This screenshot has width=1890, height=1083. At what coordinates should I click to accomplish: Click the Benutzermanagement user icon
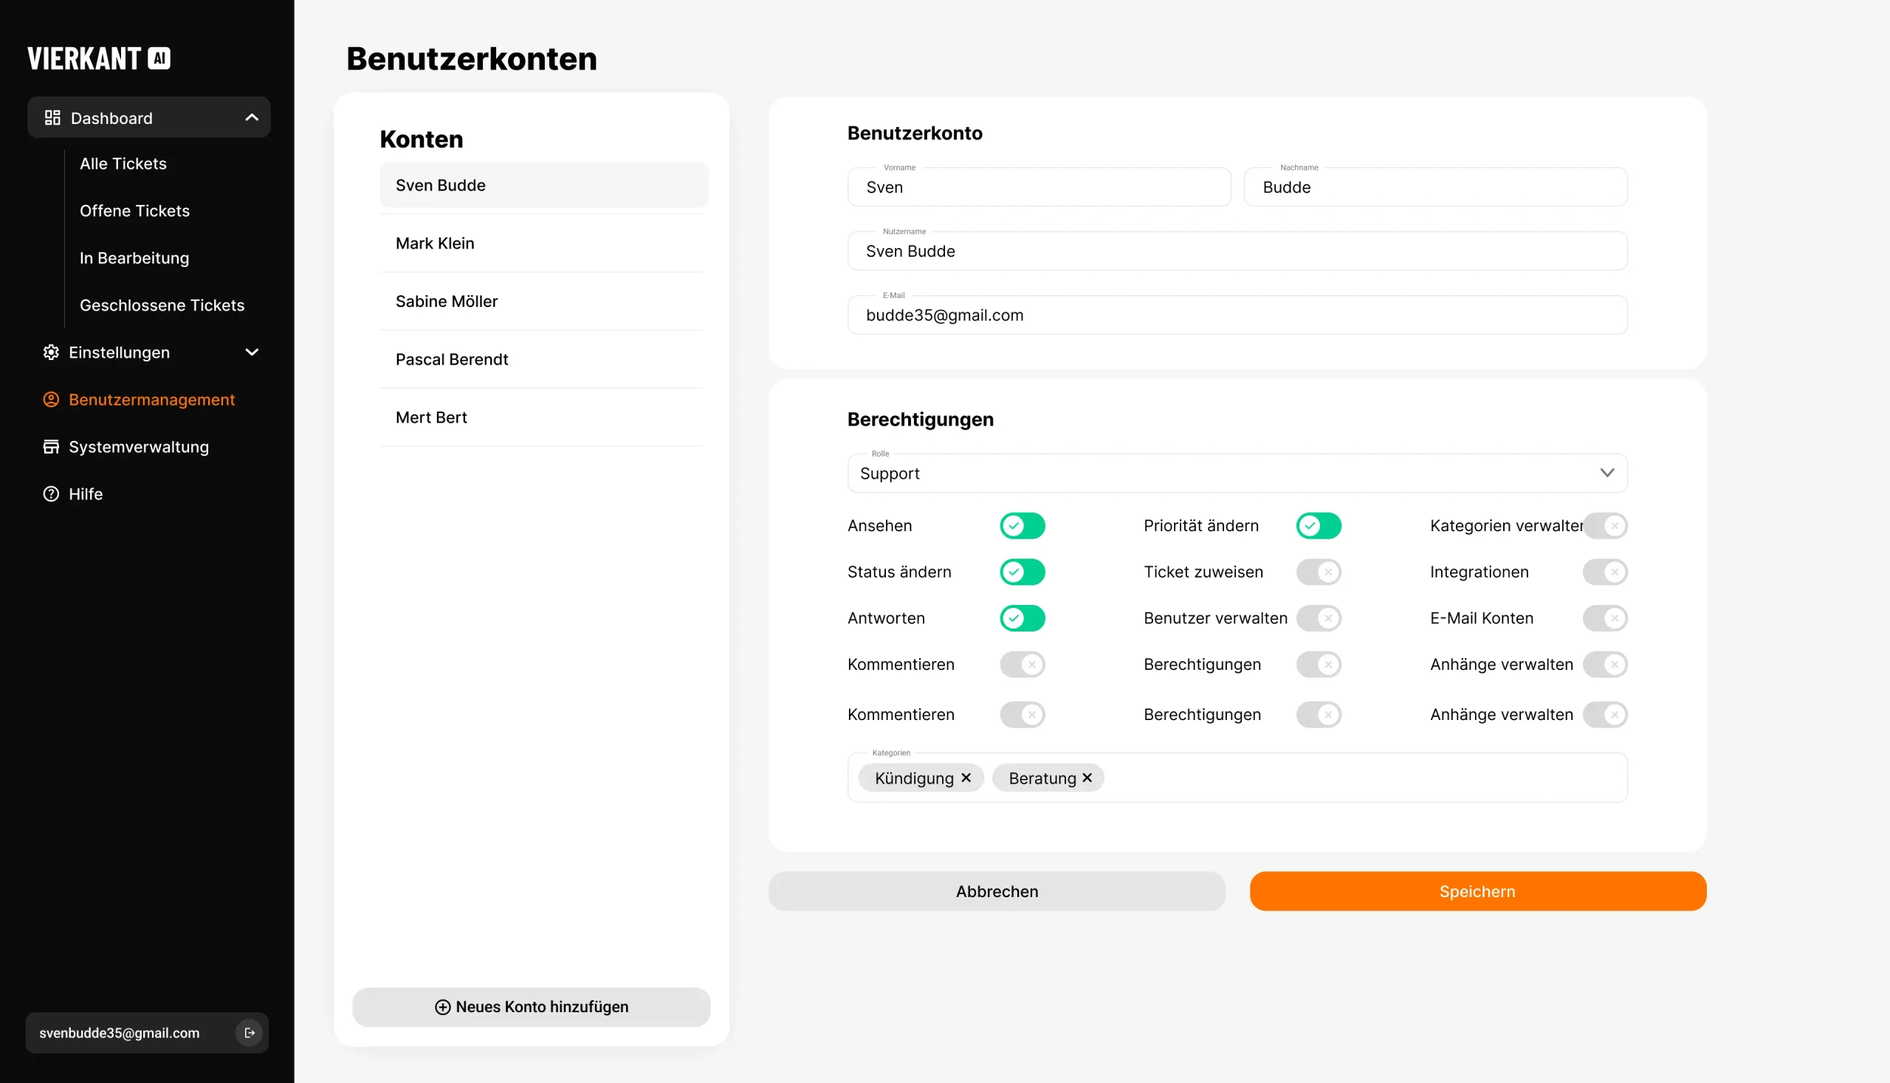point(51,399)
